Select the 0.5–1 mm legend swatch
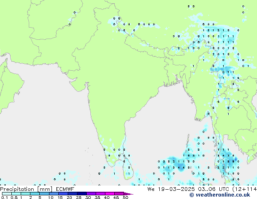This screenshot has width=257, height=199. [x=16, y=194]
